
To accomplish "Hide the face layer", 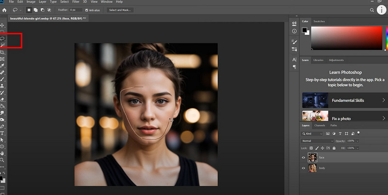I will tap(304, 157).
